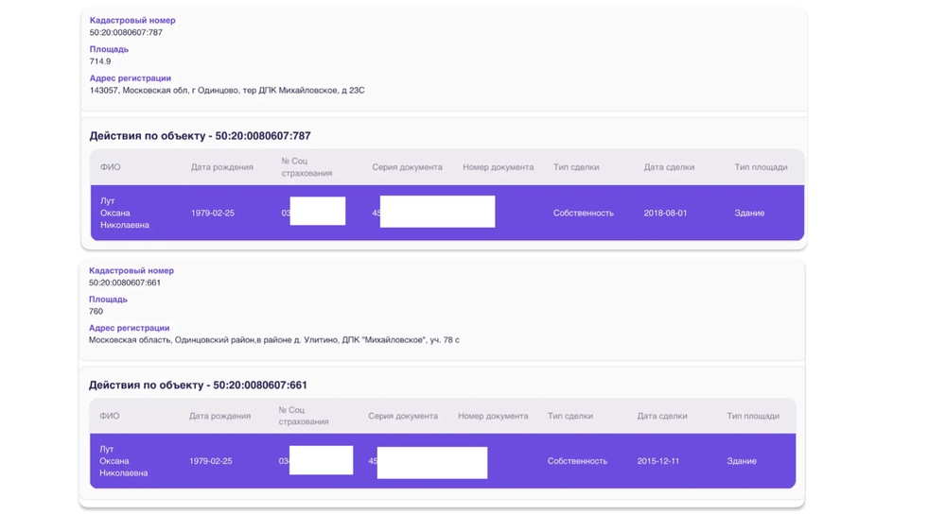Click 'Дата рождения' header in the 661 table
The width and height of the screenshot is (946, 532).
pyautogui.click(x=219, y=416)
